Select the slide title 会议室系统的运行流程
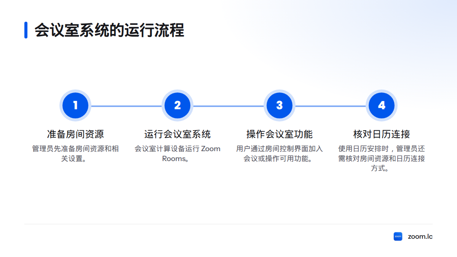The height and width of the screenshot is (257, 457). click(109, 30)
